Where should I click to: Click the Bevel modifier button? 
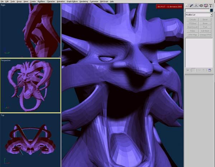tap(205, 20)
